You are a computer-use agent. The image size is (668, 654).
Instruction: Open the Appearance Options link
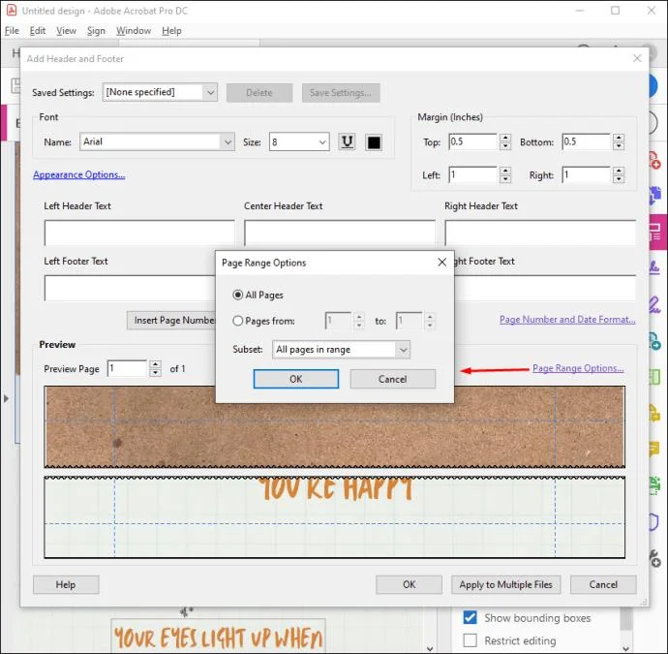click(79, 174)
